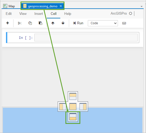Dock pane to left docking target
146x133 pixels.
tap(63, 106)
